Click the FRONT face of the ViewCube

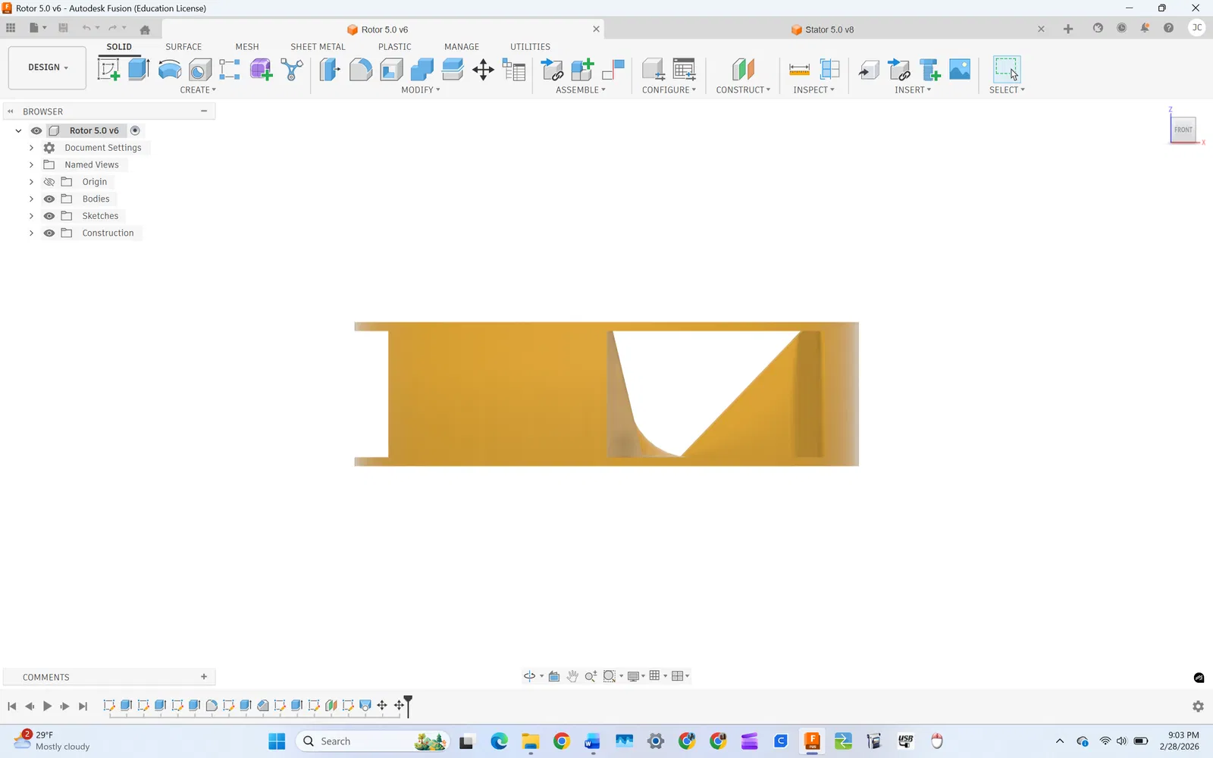pos(1183,130)
